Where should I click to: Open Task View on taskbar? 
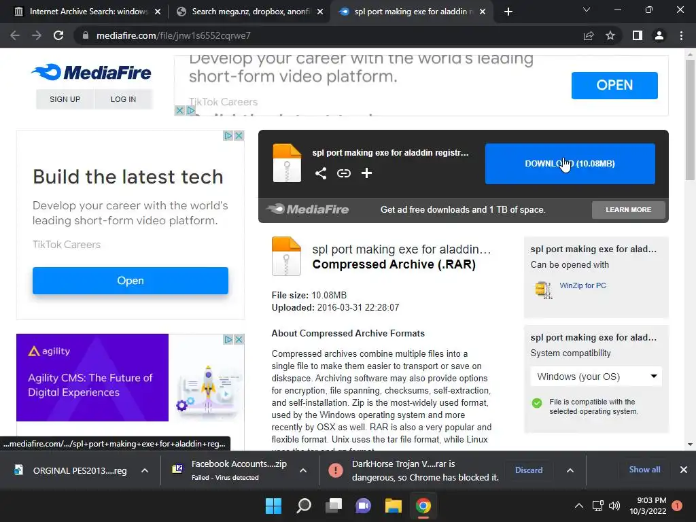click(334, 506)
